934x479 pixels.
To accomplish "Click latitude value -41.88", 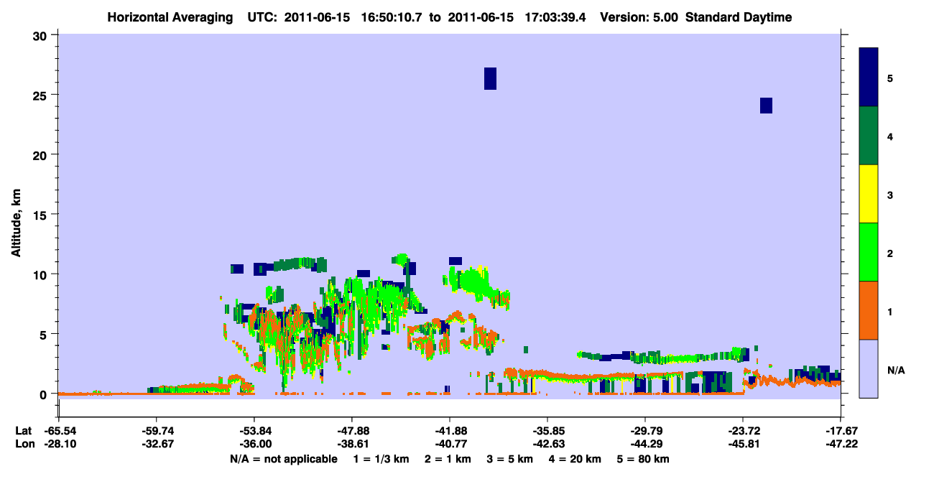I will 450,431.
